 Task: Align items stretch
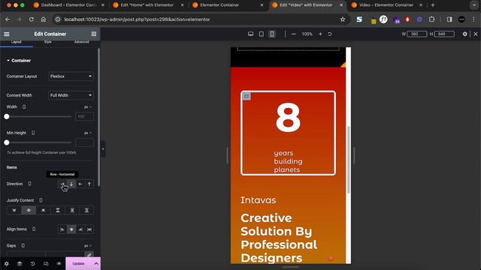click(x=89, y=229)
